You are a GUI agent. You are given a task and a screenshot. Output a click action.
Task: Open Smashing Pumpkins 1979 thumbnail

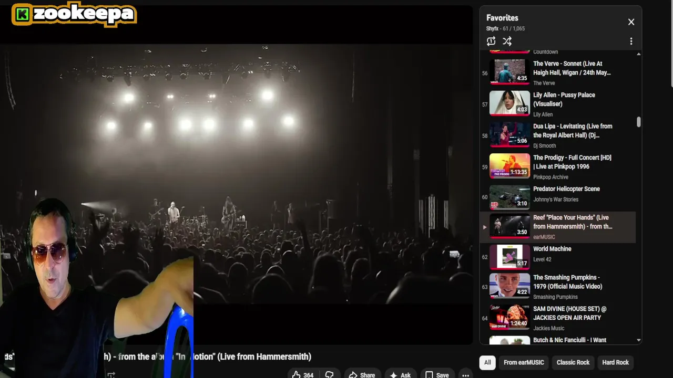point(509,286)
